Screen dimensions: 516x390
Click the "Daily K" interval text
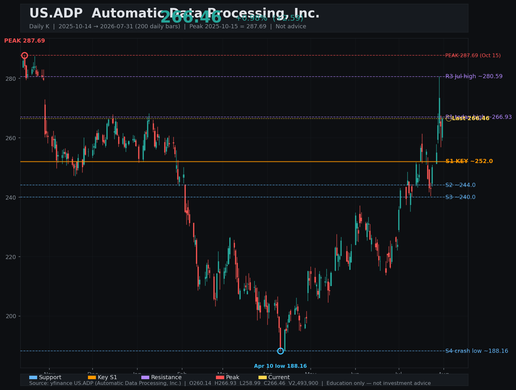39,26
